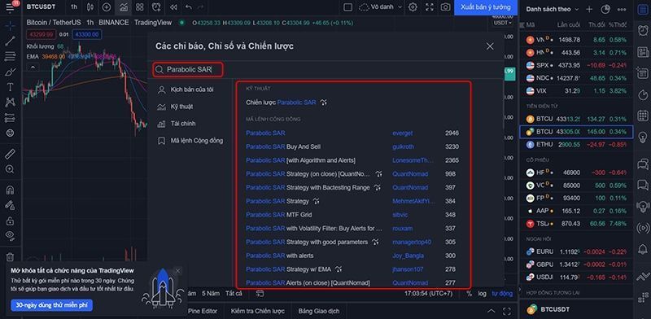Open the 1h timeframe selector
The image size is (651, 319).
(x=74, y=7)
